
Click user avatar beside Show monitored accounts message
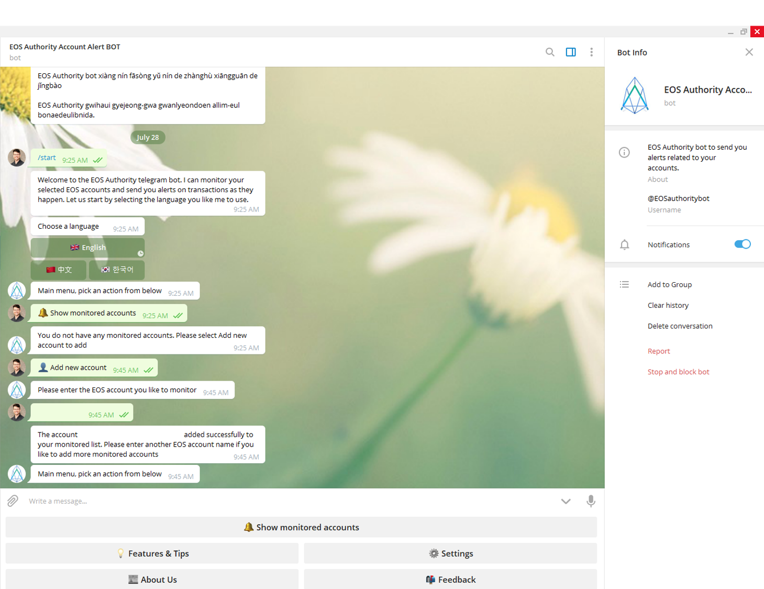click(17, 313)
